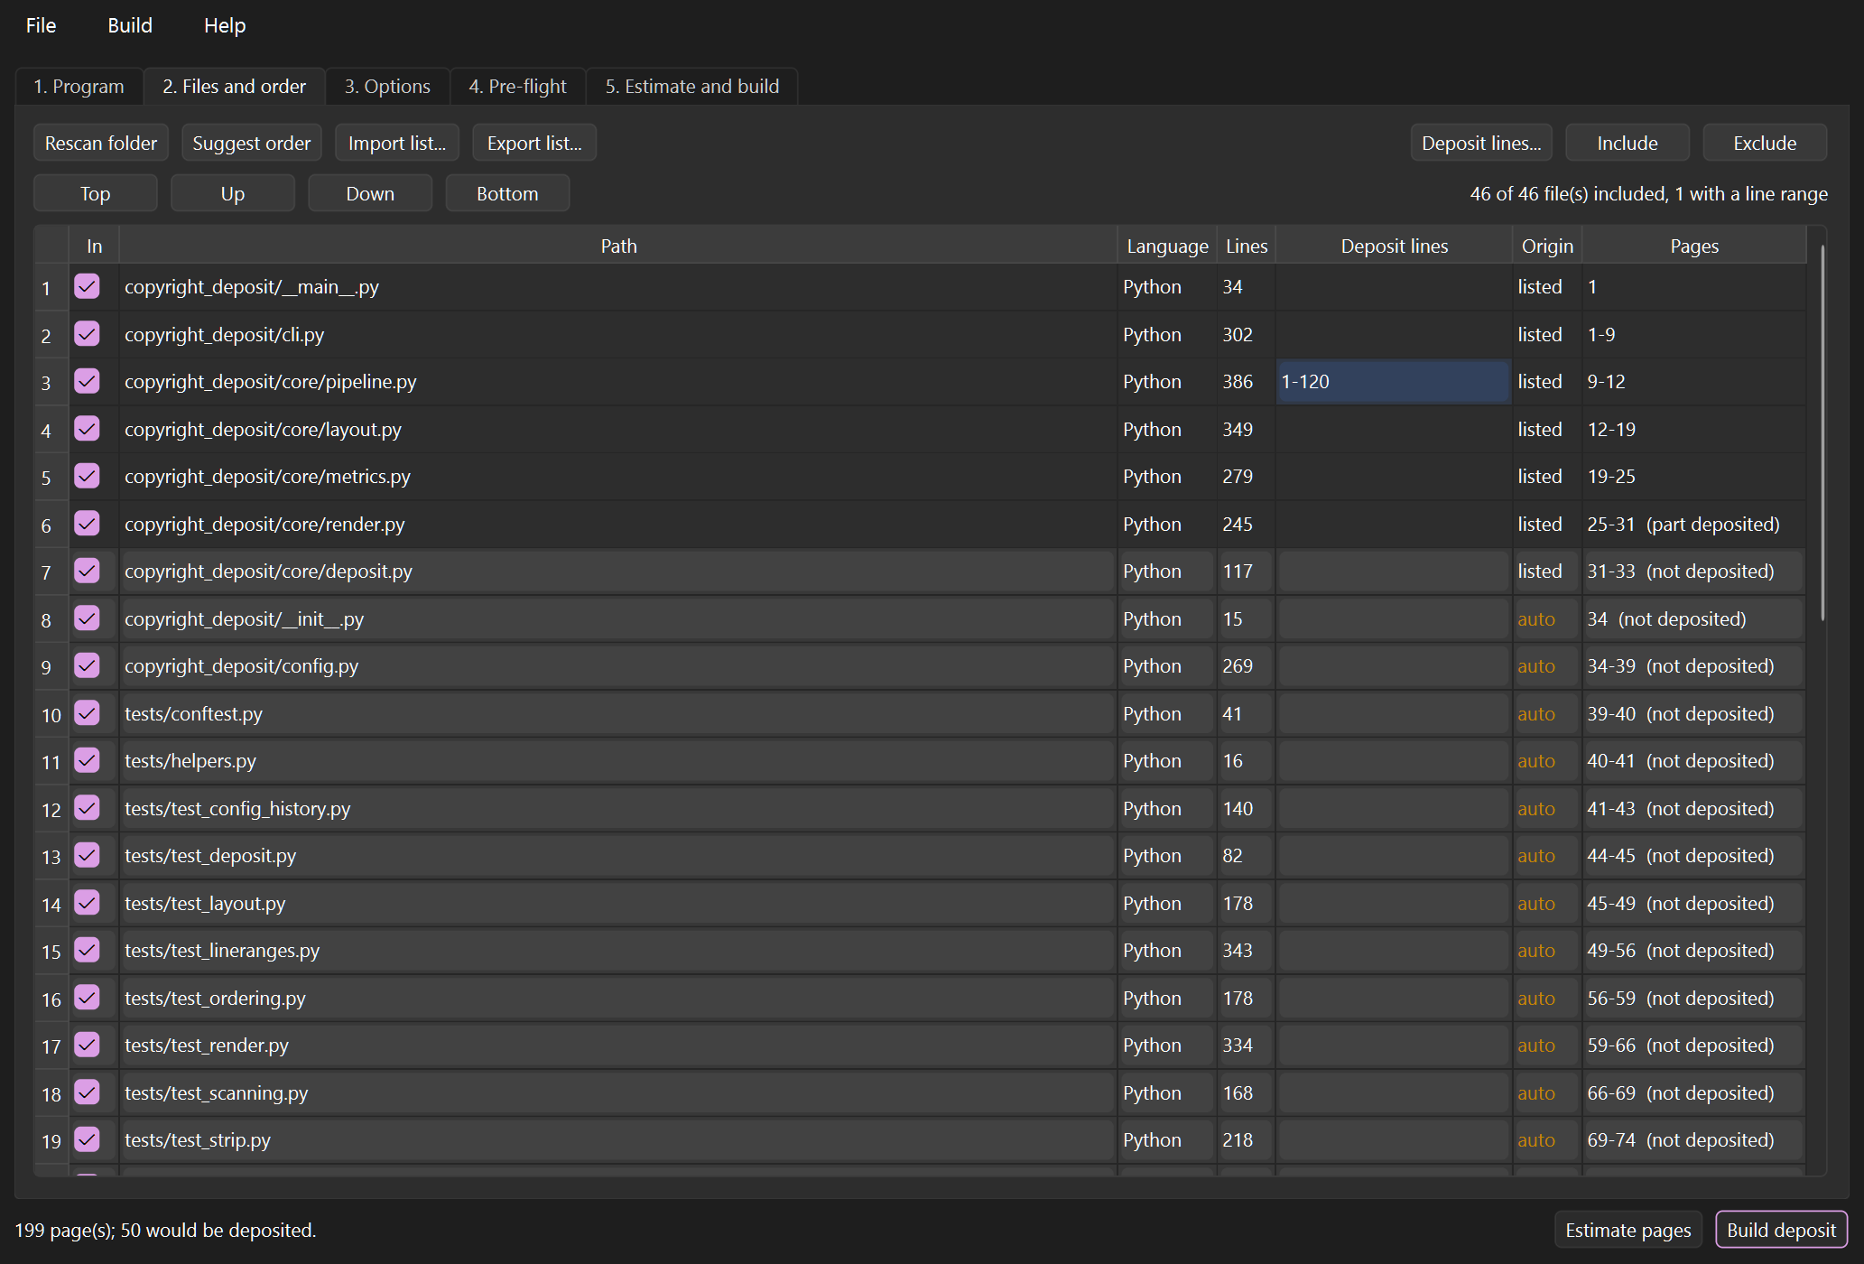This screenshot has width=1864, height=1264.
Task: Toggle checkbox for tests/test_strip.py
Action: point(87,1139)
